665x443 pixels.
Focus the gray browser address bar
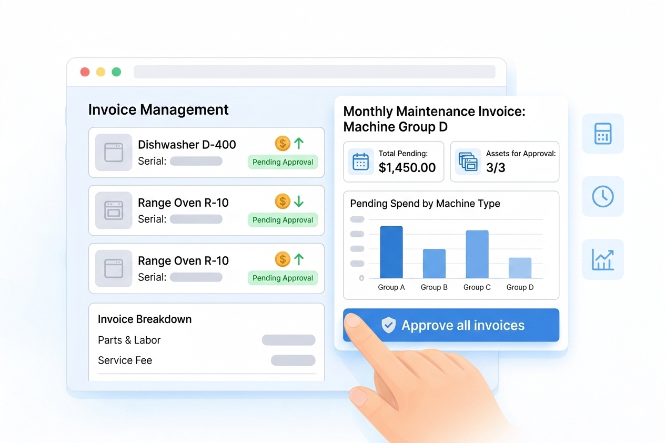point(315,72)
